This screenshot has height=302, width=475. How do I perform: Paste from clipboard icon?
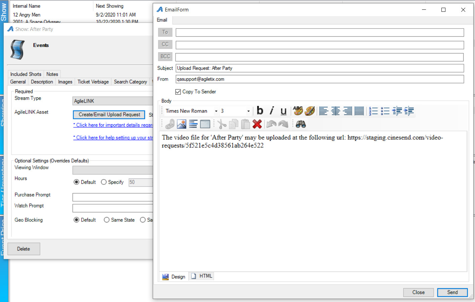245,124
